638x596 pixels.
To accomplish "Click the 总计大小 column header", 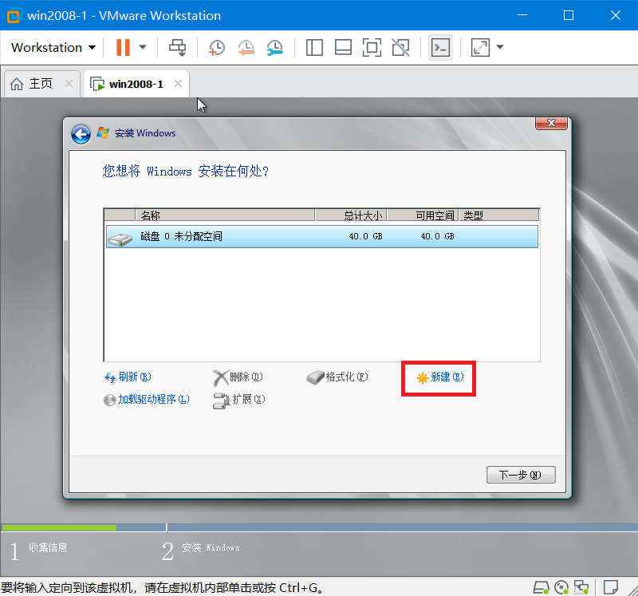I will coord(351,215).
